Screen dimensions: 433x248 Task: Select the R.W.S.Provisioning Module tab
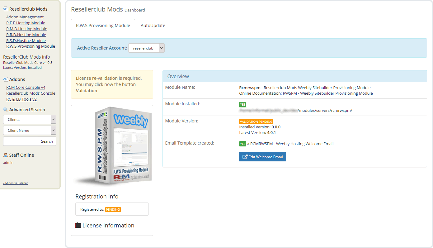pyautogui.click(x=103, y=26)
